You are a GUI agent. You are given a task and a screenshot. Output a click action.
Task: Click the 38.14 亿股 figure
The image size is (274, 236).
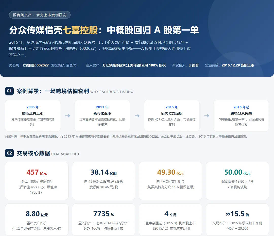104,172
